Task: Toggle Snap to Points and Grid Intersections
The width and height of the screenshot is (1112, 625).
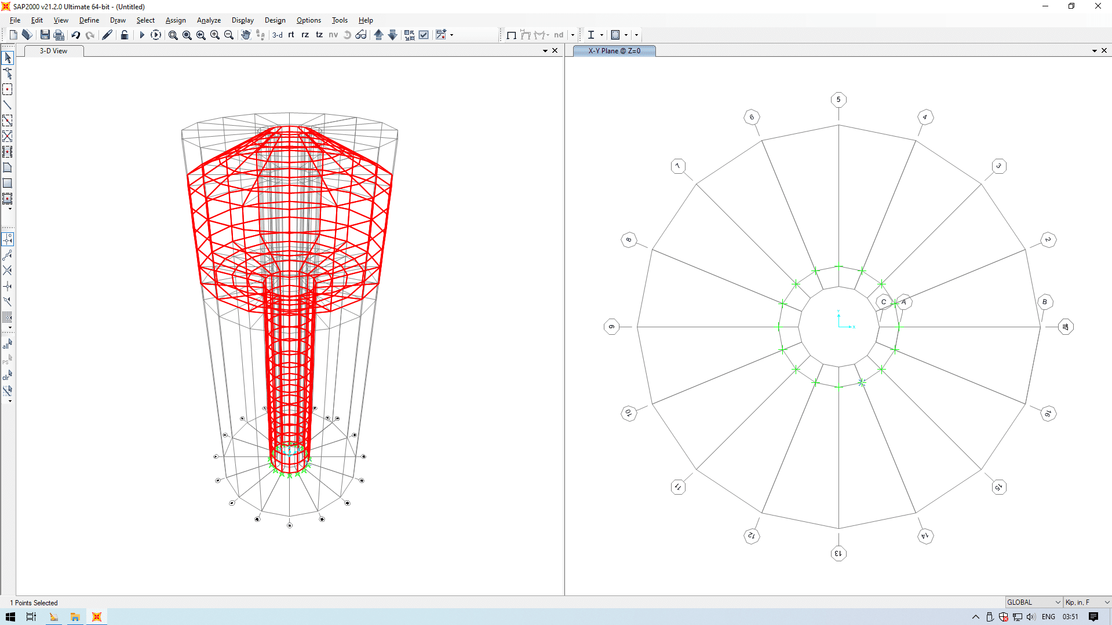Action: tap(8, 239)
